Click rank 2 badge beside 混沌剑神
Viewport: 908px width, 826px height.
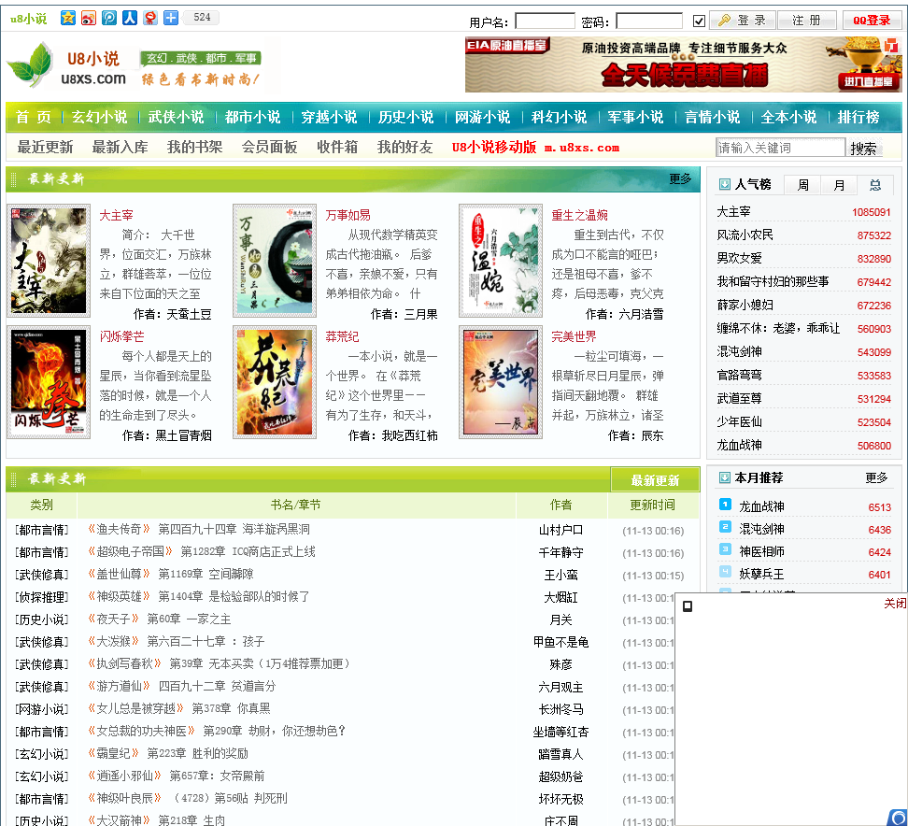(725, 527)
